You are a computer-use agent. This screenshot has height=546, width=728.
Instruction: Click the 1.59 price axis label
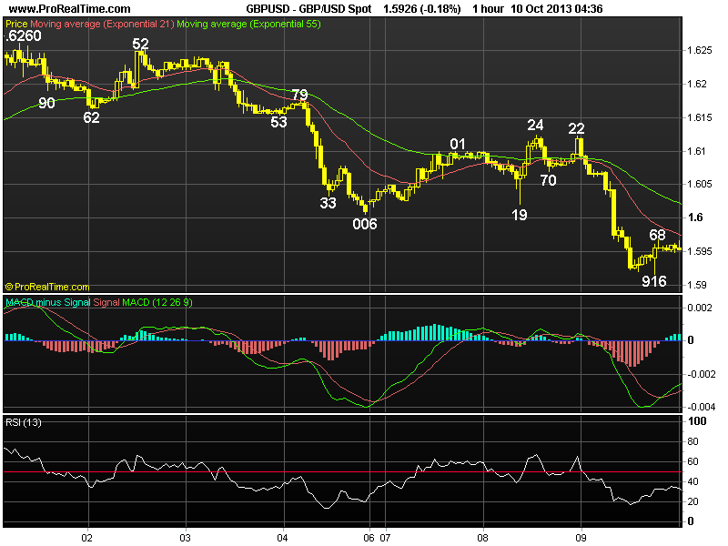(x=697, y=285)
